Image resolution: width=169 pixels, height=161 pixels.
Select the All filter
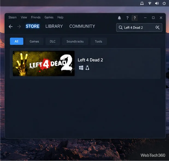(x=17, y=41)
